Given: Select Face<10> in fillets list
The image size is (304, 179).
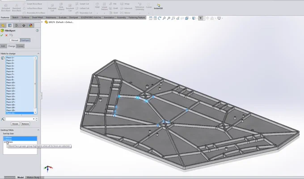Looking at the screenshot, I should click(x=11, y=83).
